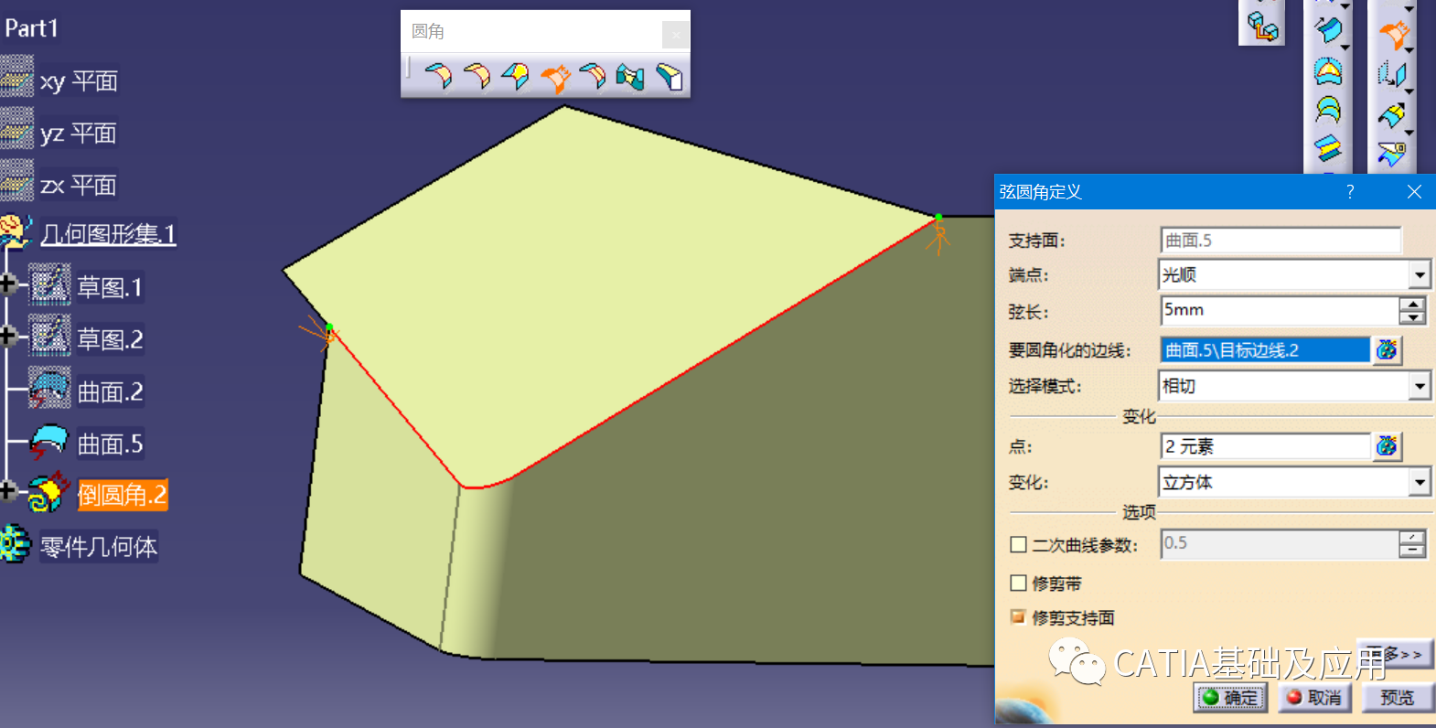Click the 曲面.2 surface icon
This screenshot has height=728, width=1436.
pos(49,389)
